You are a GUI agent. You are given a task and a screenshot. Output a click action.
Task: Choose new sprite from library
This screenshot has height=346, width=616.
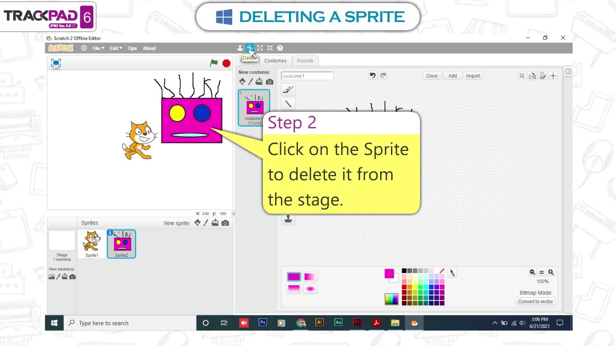click(197, 223)
